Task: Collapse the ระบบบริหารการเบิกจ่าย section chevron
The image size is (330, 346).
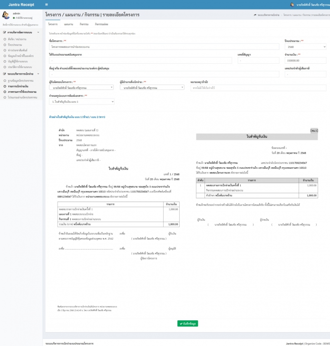Action: [38, 74]
